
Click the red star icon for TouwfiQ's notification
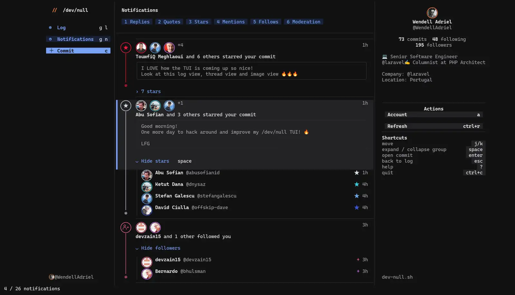click(x=126, y=48)
